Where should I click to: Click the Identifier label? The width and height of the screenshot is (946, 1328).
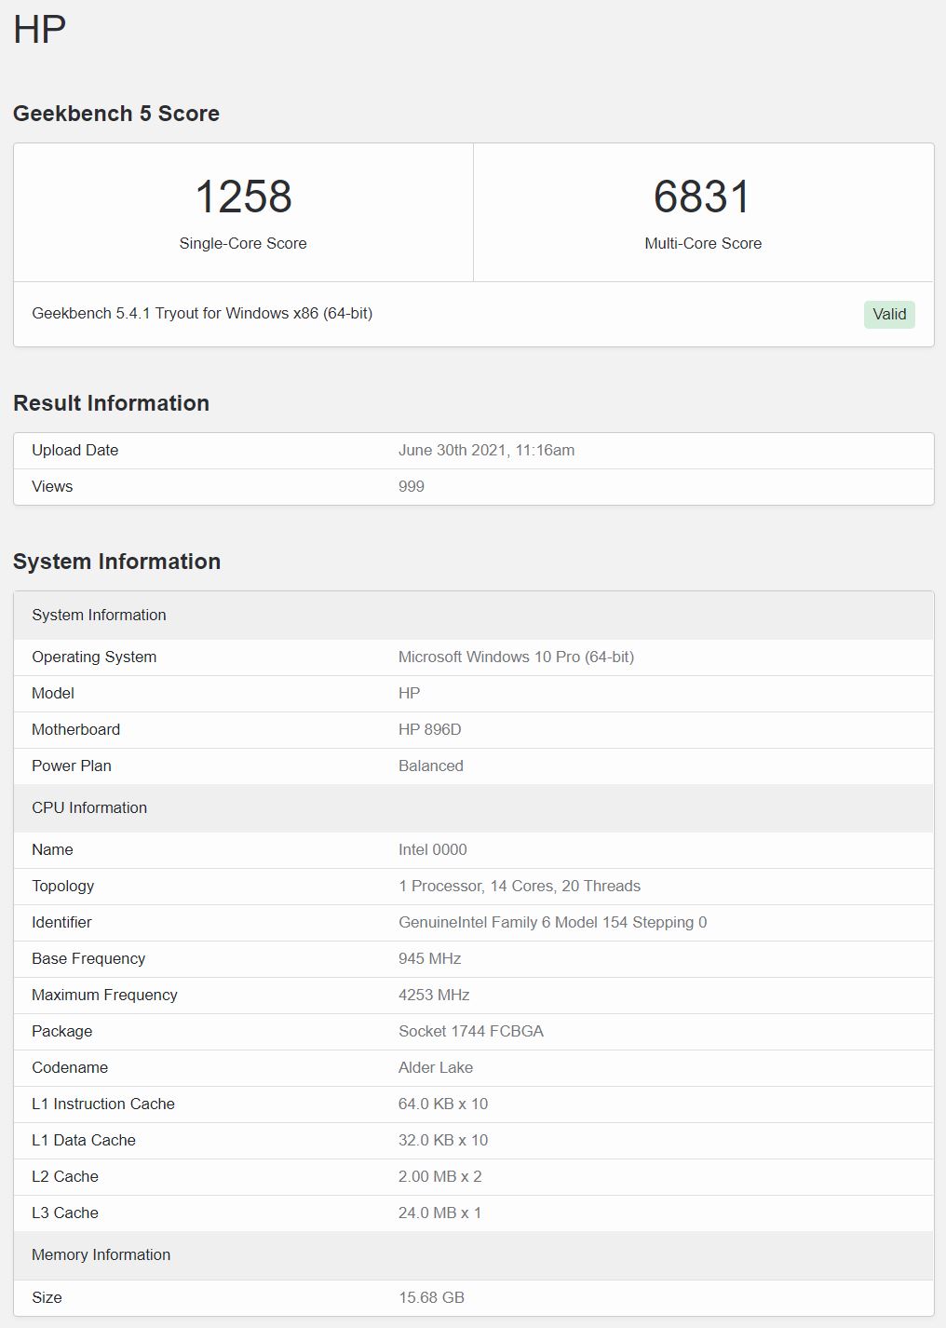click(61, 922)
